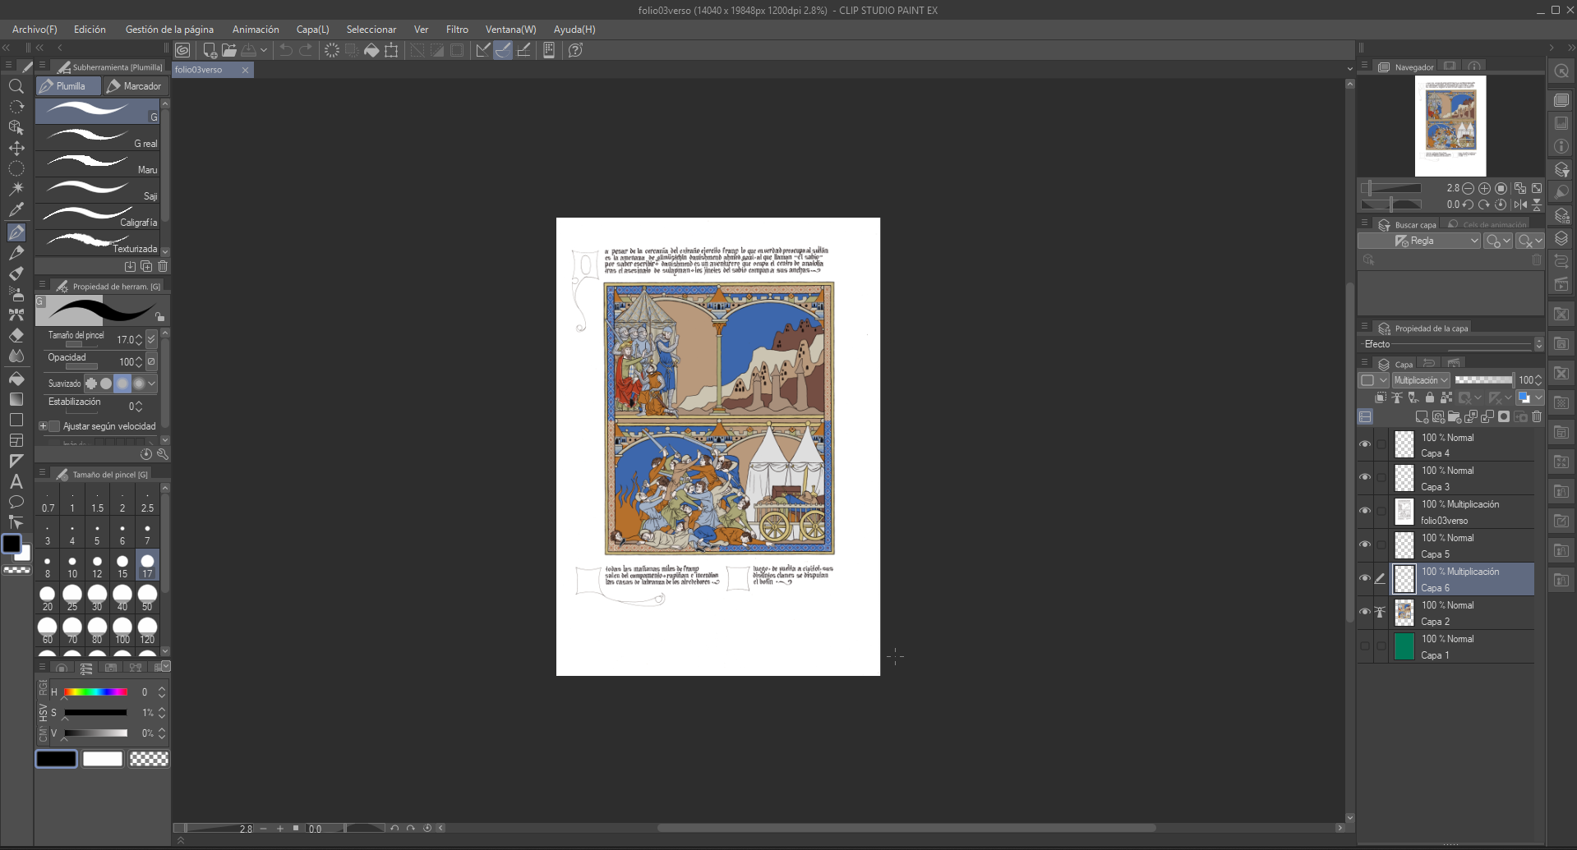1577x850 pixels.
Task: Select the Pencil tool
Action: pyautogui.click(x=16, y=253)
